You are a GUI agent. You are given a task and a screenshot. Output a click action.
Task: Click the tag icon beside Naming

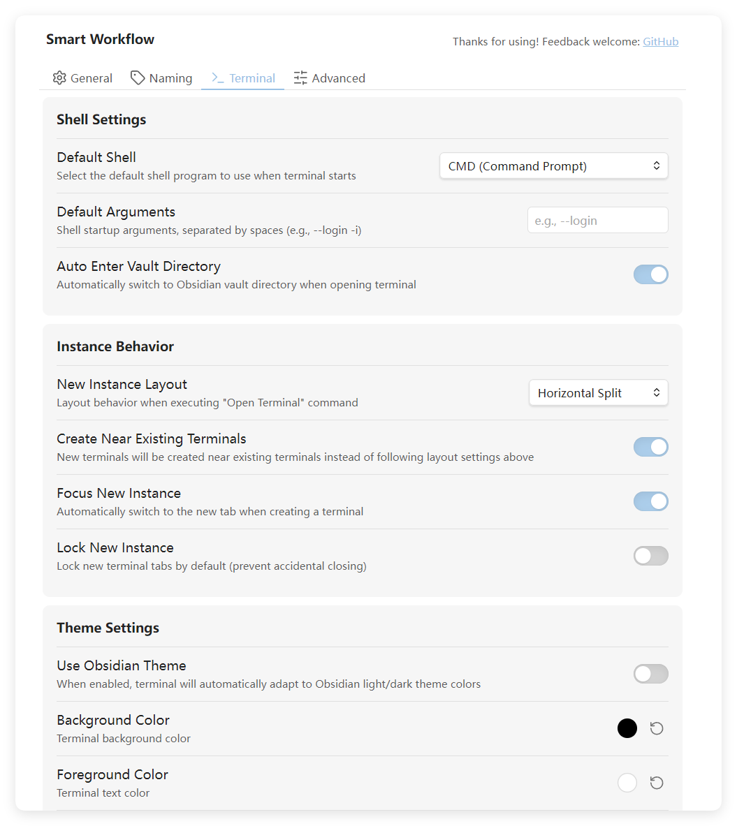[138, 78]
